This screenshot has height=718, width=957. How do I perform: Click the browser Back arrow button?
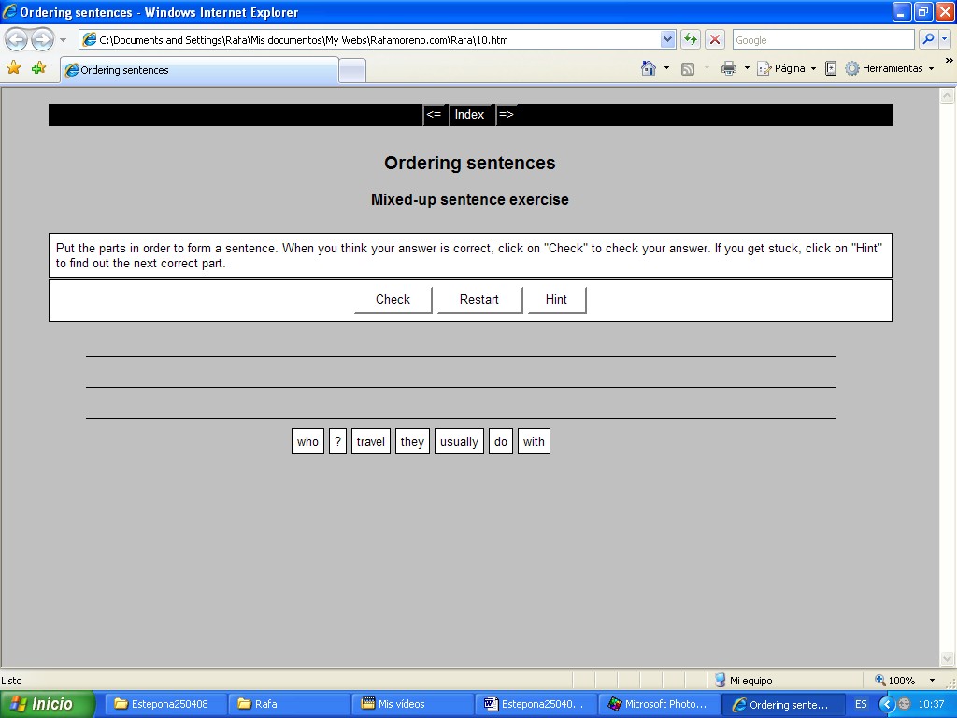[17, 39]
